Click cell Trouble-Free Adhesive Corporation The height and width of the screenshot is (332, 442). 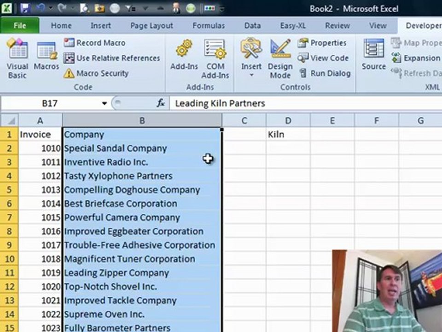[142, 245]
